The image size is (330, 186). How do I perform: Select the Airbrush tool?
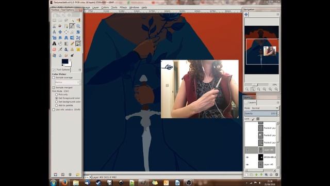60,50
